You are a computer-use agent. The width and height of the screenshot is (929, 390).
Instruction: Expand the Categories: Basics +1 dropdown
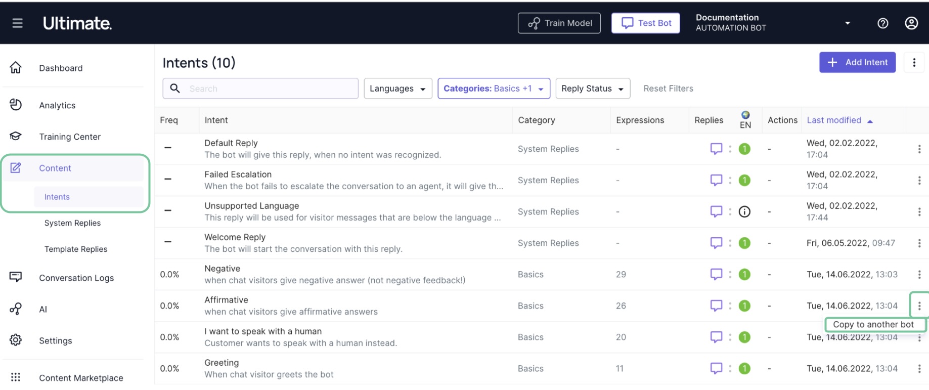[x=494, y=89]
